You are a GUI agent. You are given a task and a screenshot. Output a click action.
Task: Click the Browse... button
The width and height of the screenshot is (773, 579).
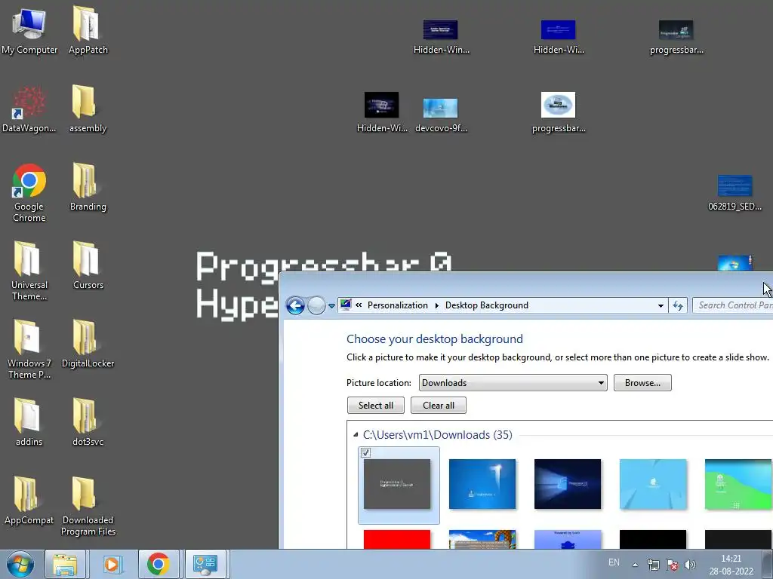coord(642,382)
